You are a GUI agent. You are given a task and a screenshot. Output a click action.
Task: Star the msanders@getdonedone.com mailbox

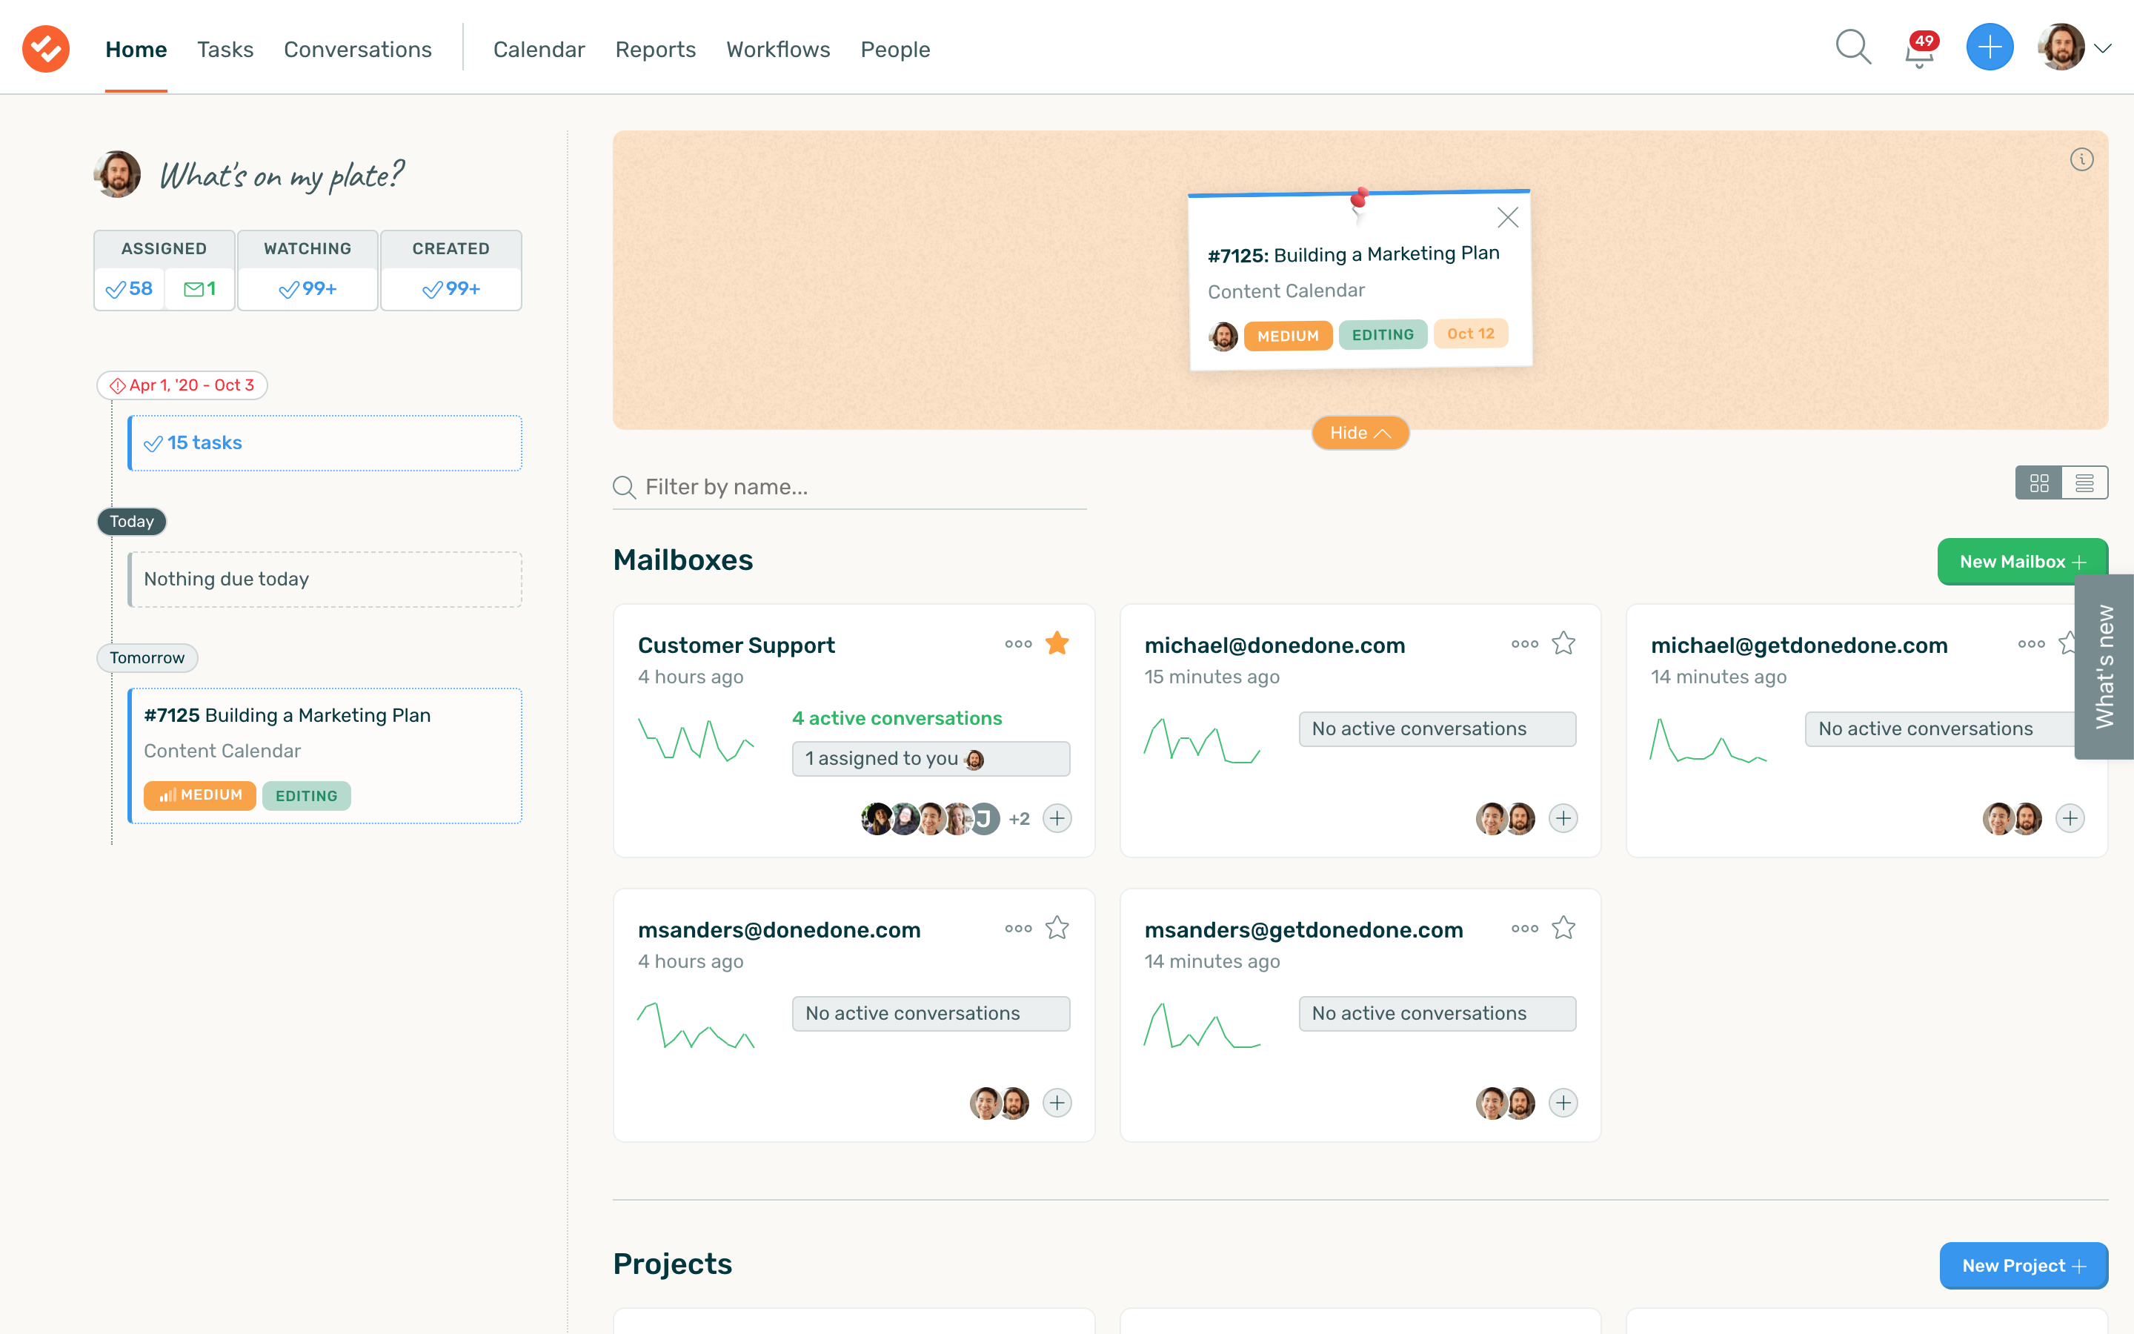tap(1563, 928)
